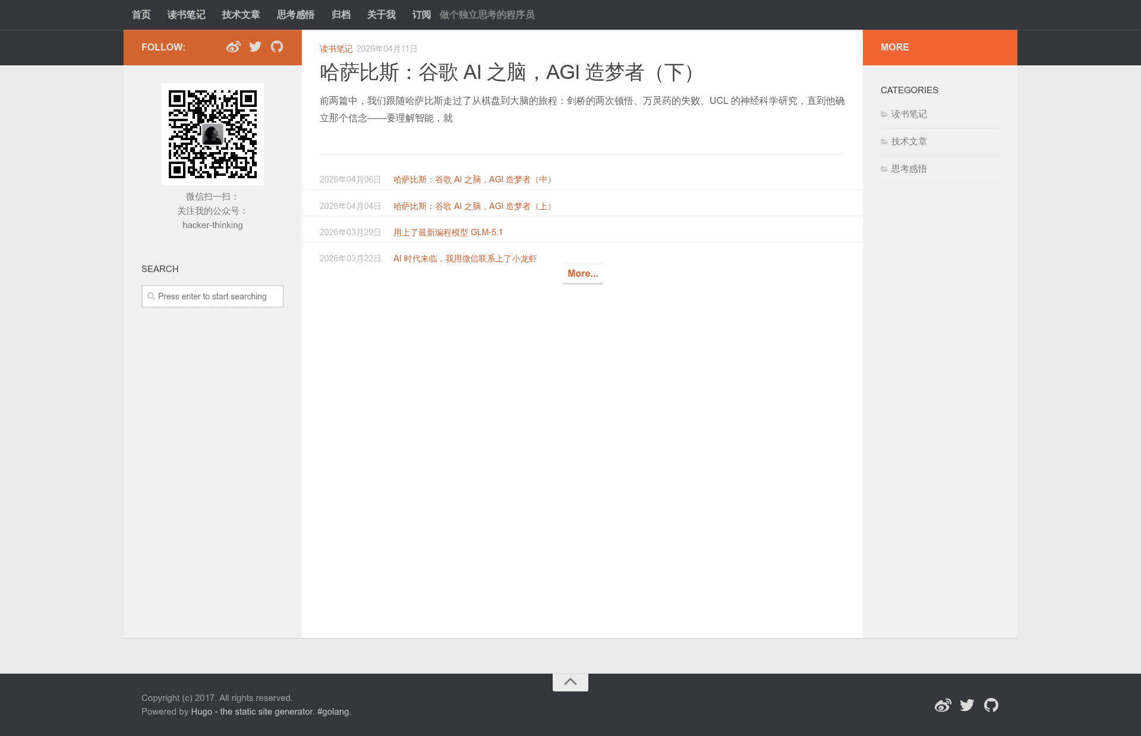Screen dimensions: 1141x736
Task: Open 归档 in the top navigation
Action: click(341, 15)
